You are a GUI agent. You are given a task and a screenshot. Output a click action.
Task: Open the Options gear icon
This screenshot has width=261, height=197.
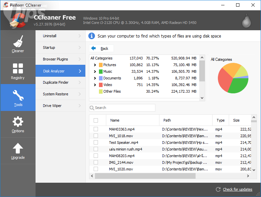[18, 122]
